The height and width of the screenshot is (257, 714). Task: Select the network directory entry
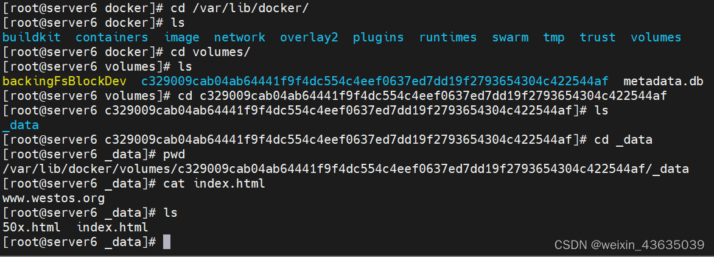pos(239,37)
